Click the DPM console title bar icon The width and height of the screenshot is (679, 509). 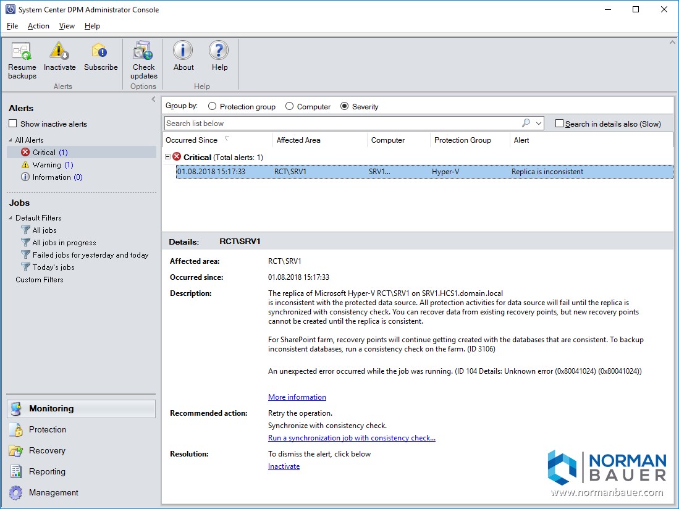(x=11, y=9)
